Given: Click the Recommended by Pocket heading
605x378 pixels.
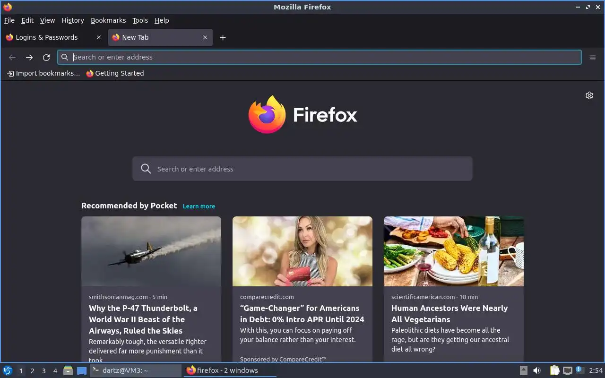Looking at the screenshot, I should [129, 206].
